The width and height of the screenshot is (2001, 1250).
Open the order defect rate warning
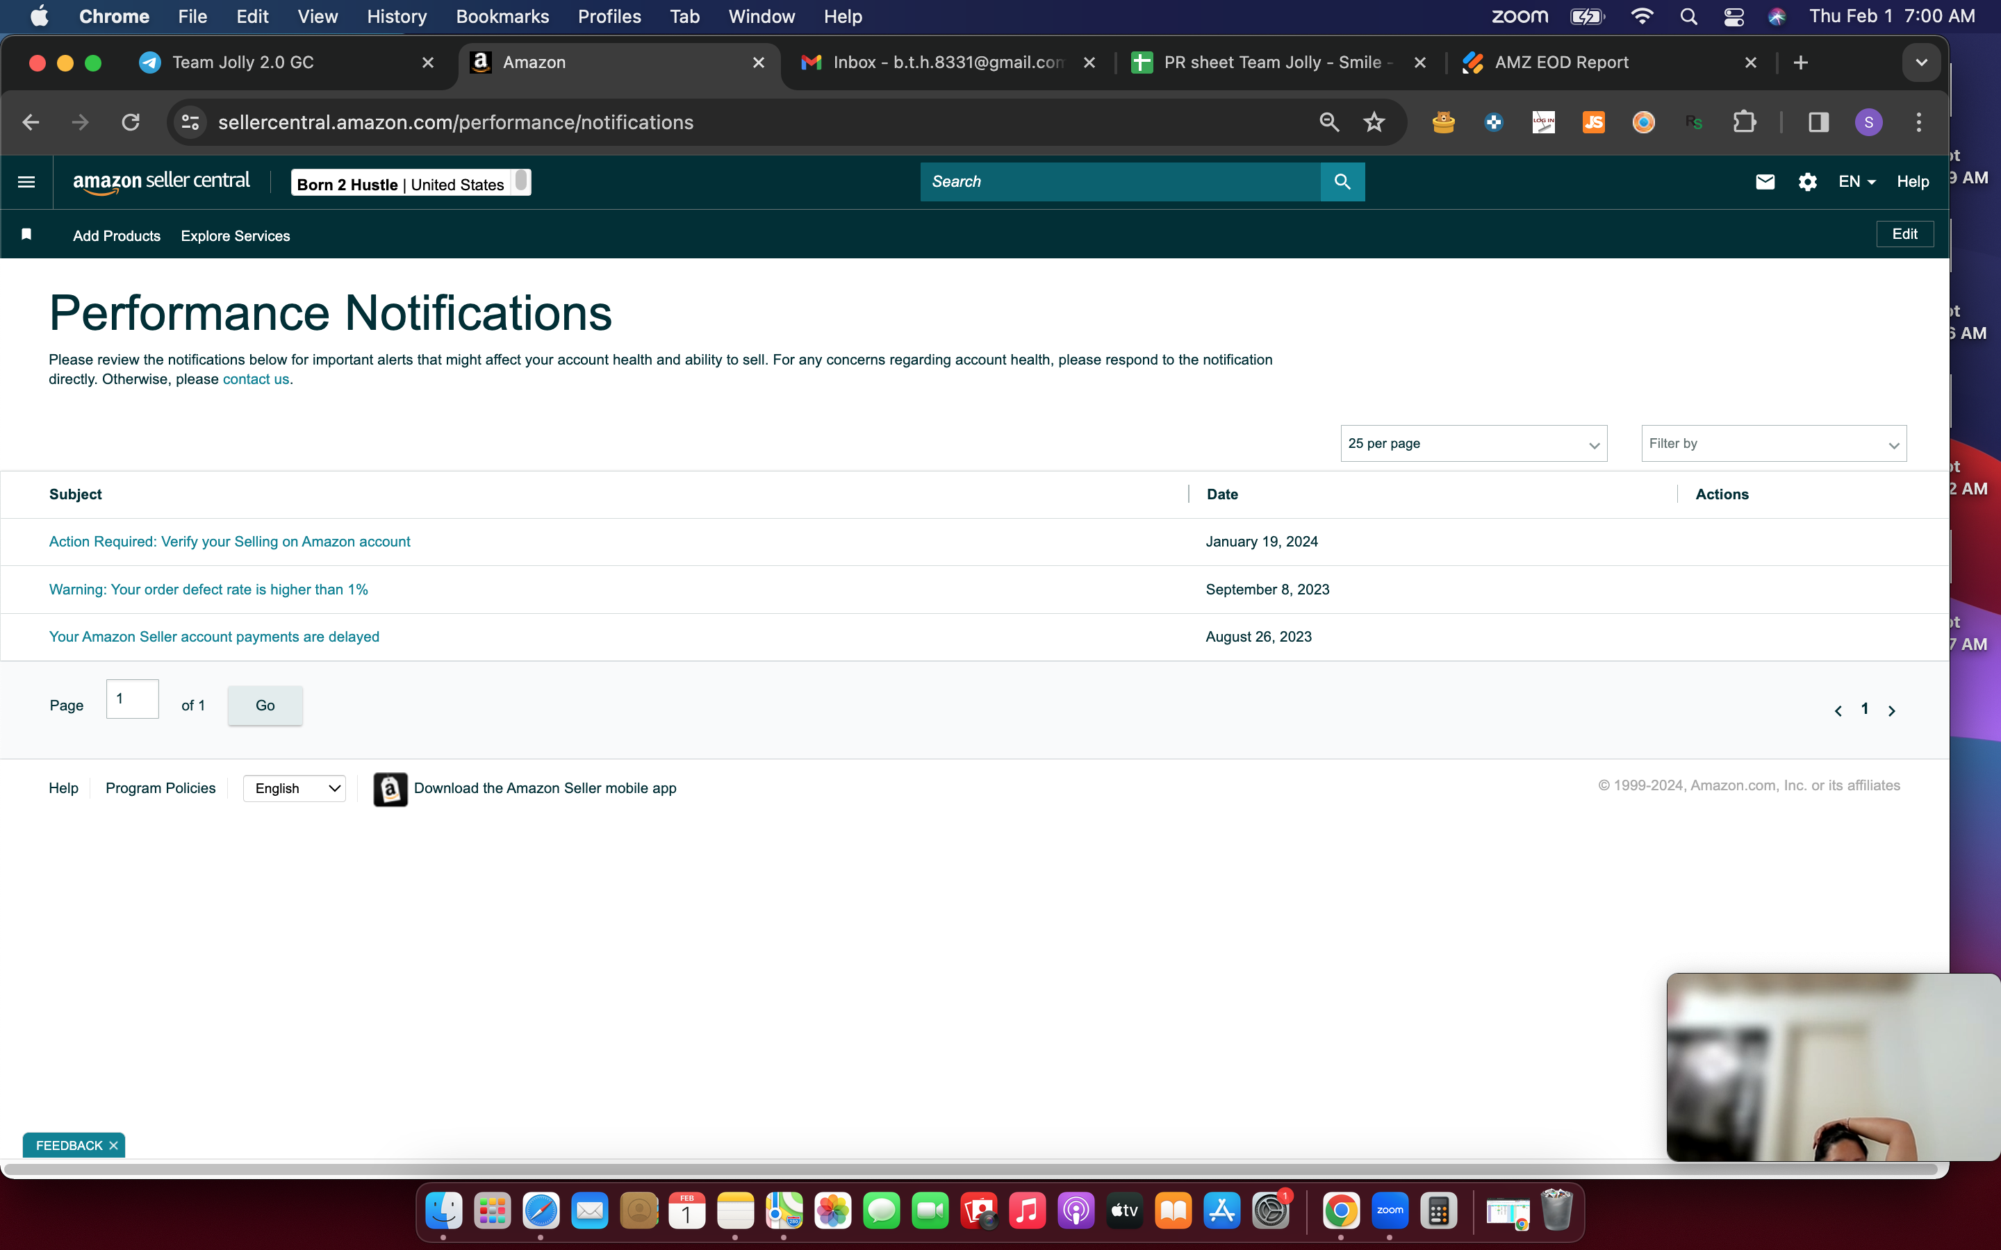pos(208,590)
